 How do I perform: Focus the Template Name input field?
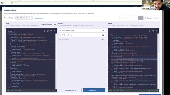[x=129, y=18]
